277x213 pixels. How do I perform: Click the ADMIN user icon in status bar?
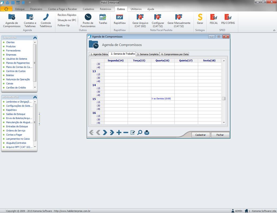point(233,211)
